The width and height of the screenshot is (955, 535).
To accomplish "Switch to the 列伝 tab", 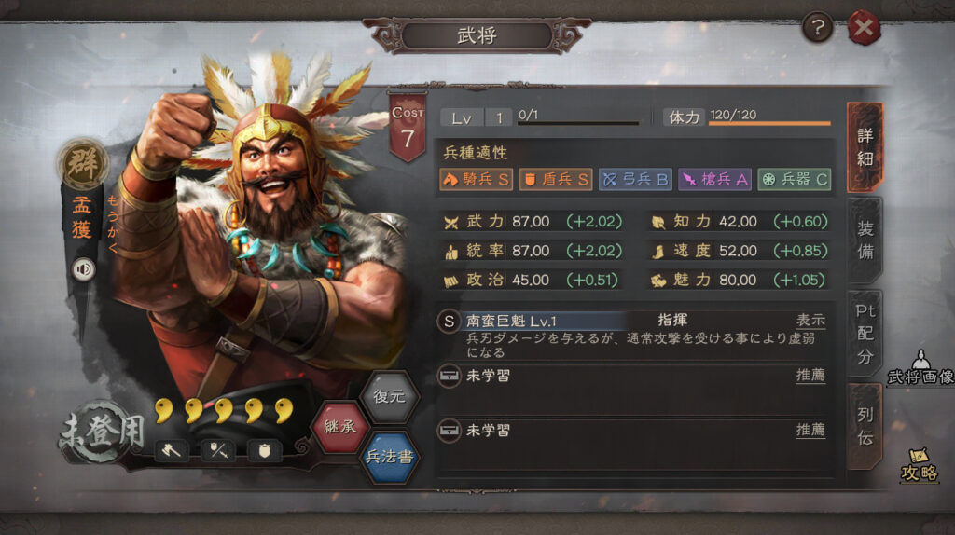I will pyautogui.click(x=865, y=426).
